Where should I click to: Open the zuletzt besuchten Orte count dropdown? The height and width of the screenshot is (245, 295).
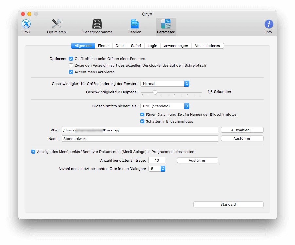click(157, 169)
